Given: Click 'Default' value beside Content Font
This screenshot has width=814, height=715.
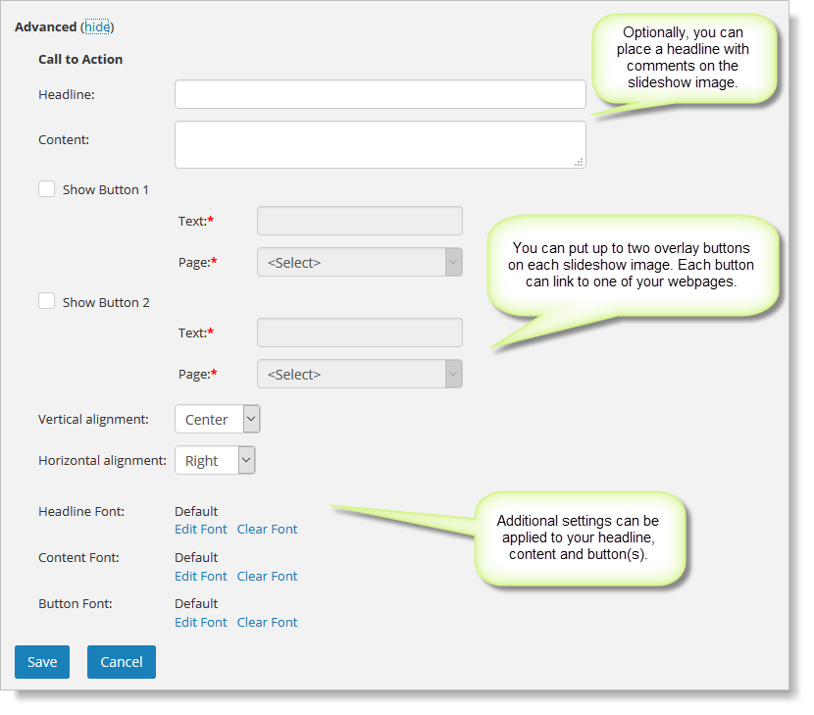Looking at the screenshot, I should pyautogui.click(x=196, y=558).
